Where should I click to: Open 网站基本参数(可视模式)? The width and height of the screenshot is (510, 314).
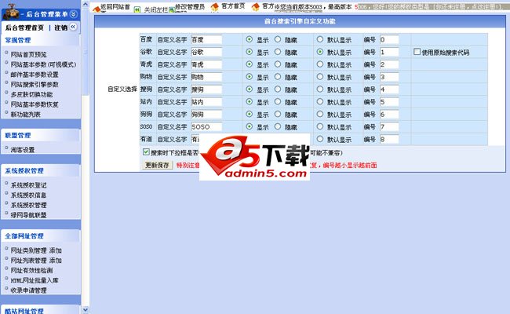[x=43, y=64]
